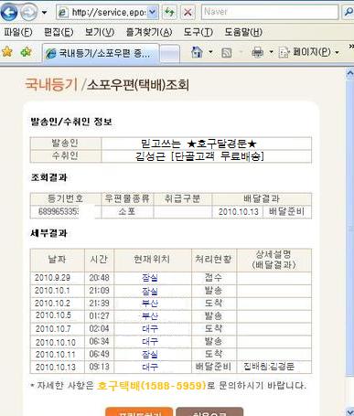Viewport: 354px width, 416px height.
Task: Expand the Print dropdown arrow
Action: [x=271, y=52]
